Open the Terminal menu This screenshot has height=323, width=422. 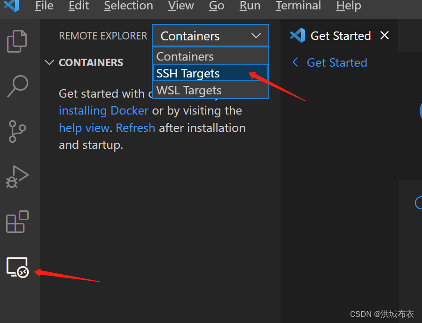[x=298, y=6]
